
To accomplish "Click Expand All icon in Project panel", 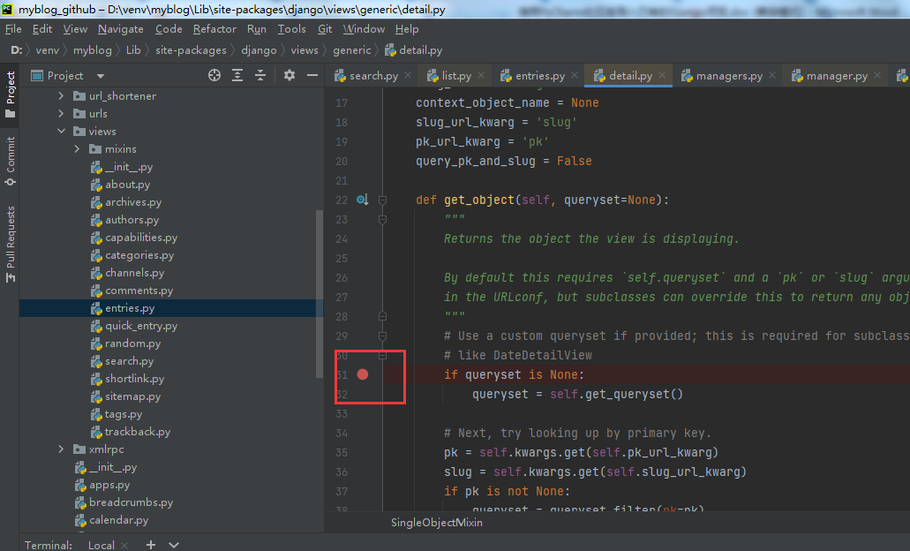I will click(237, 76).
